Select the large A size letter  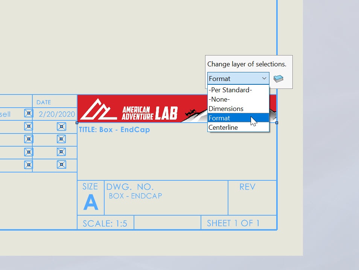91,202
